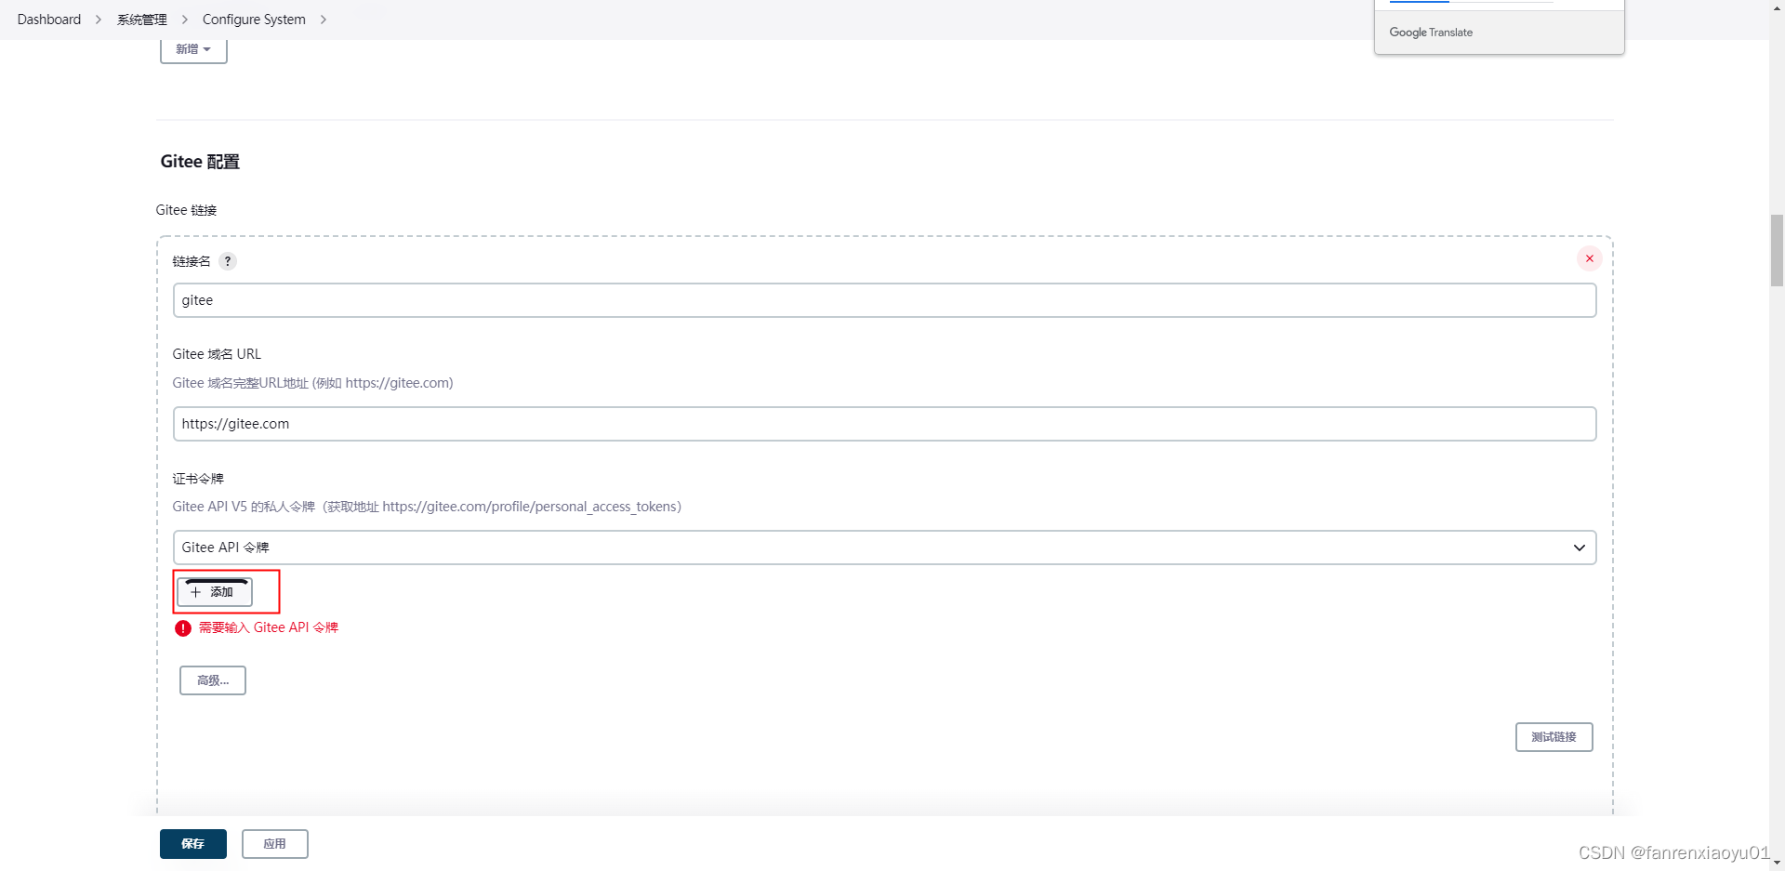
Task: Click the 高级... advanced button
Action: [x=213, y=680]
